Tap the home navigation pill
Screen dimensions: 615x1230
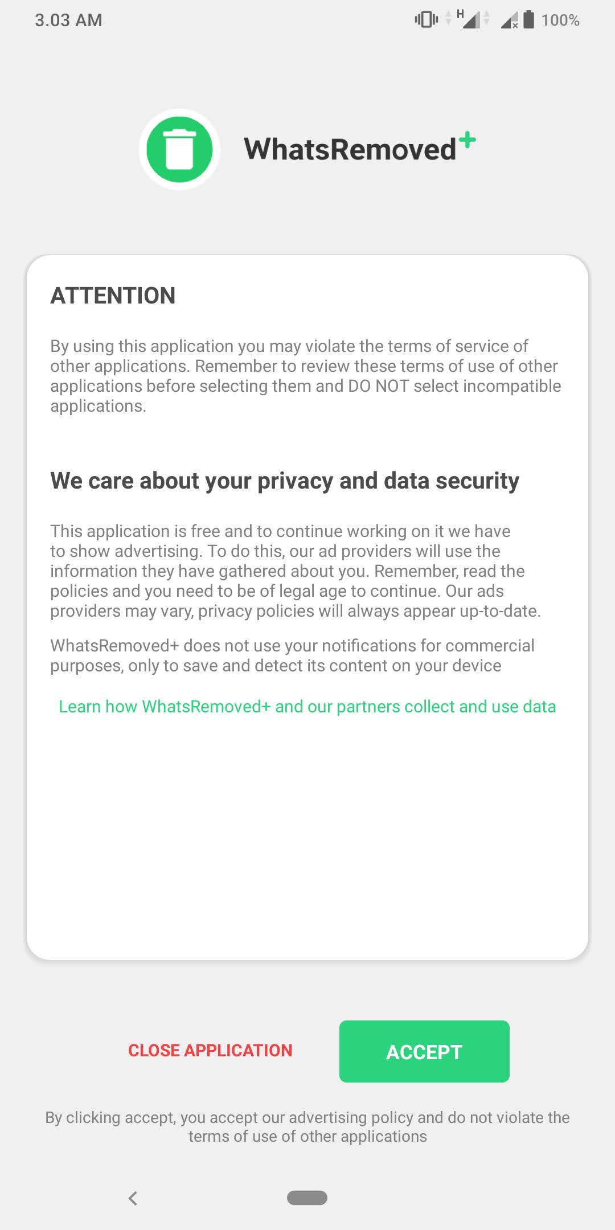pyautogui.click(x=307, y=1198)
